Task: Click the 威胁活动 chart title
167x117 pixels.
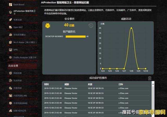Action: tap(126, 19)
